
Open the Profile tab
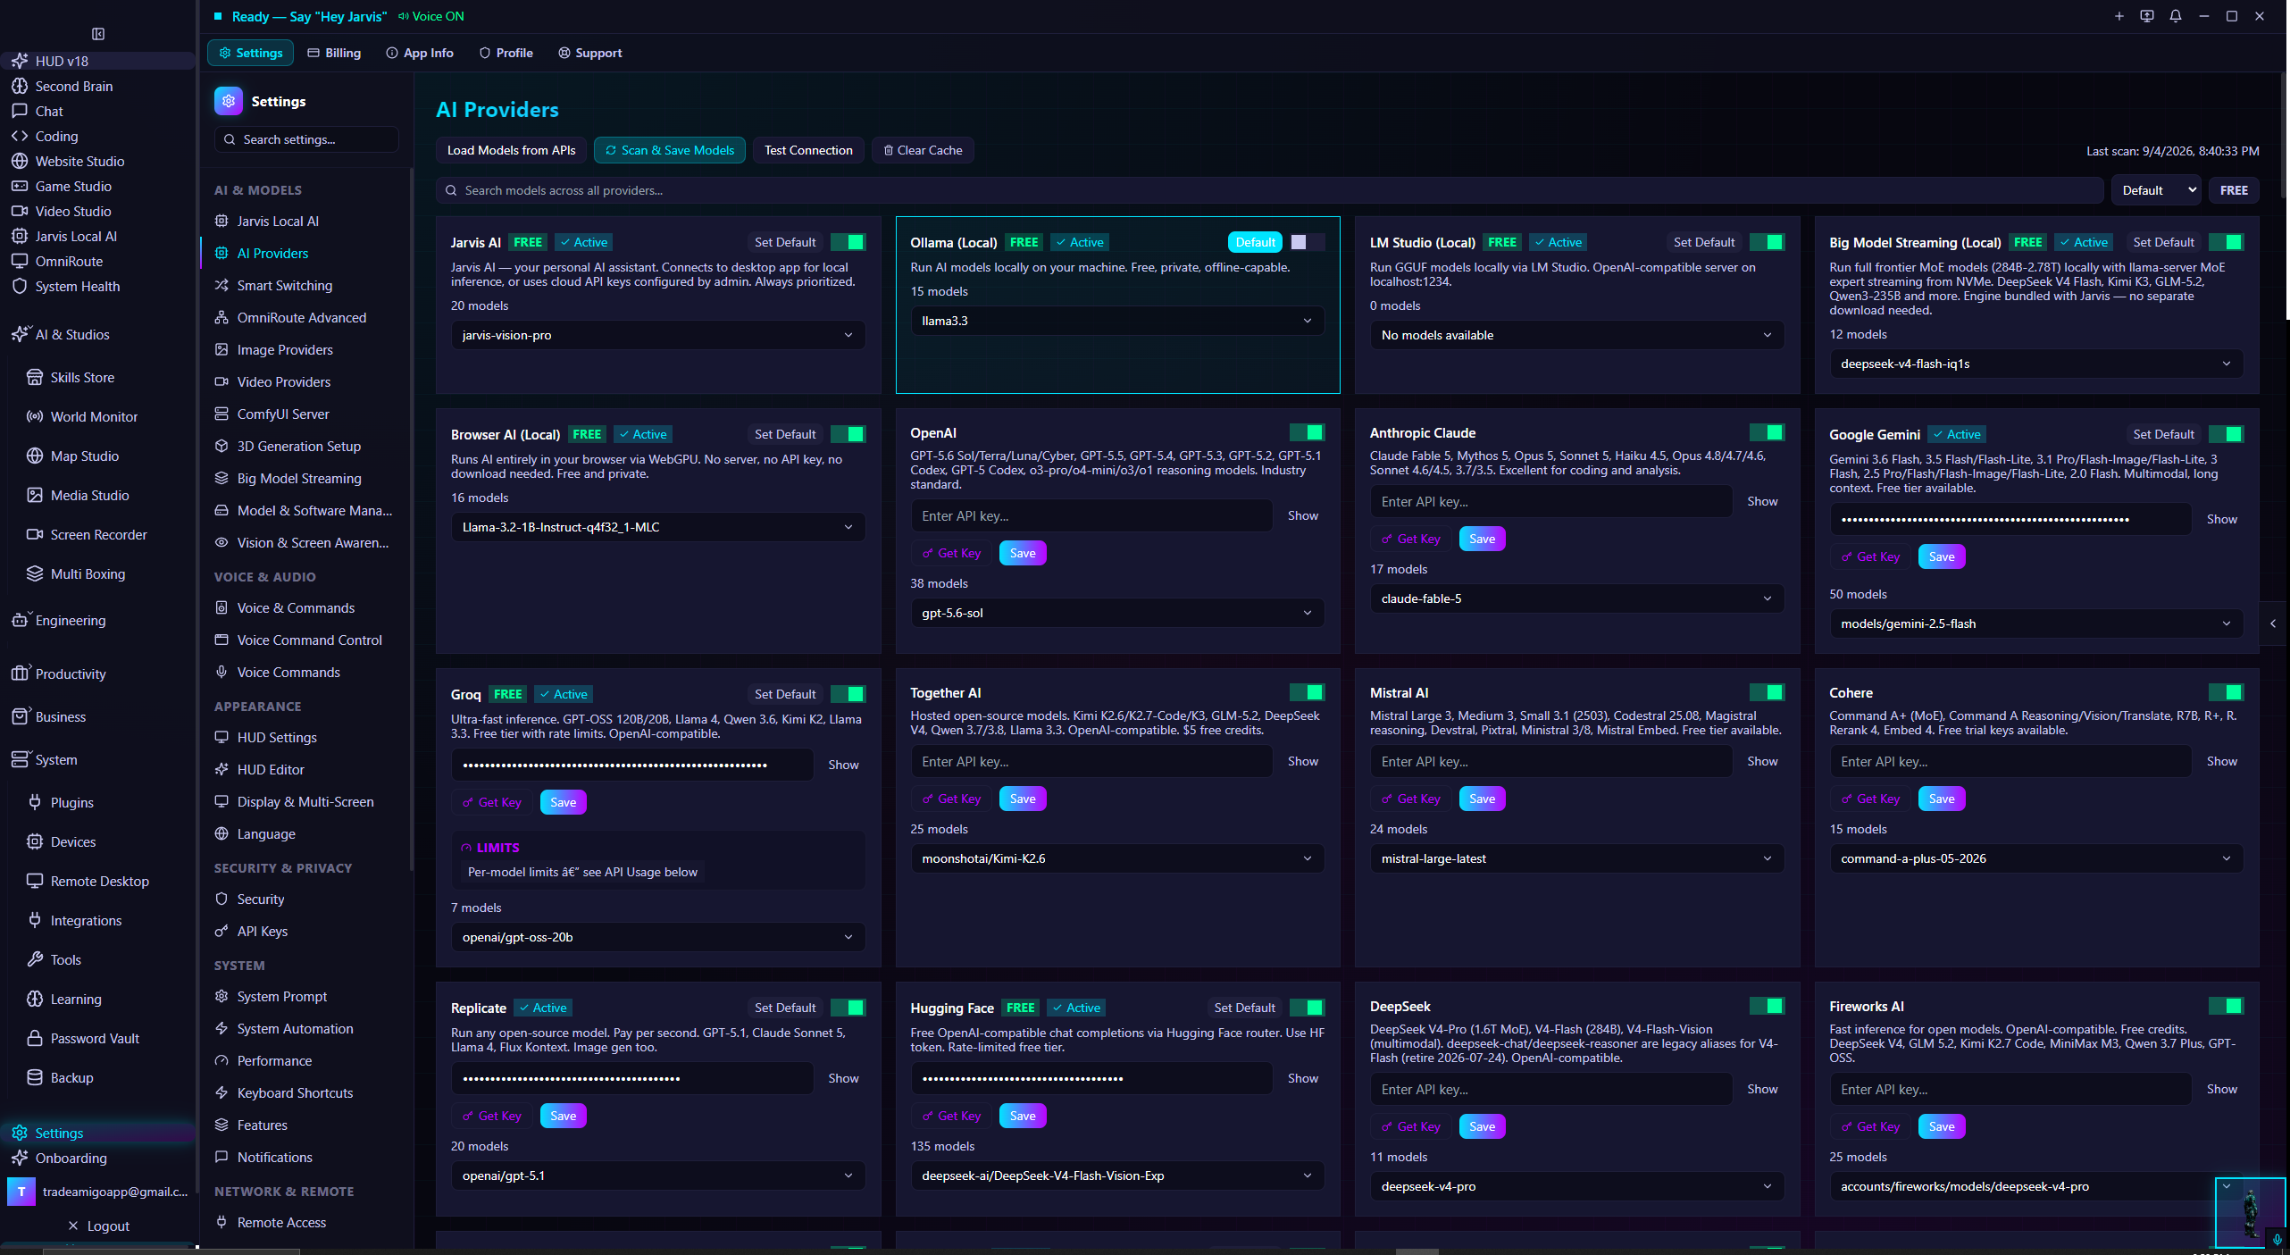point(506,53)
